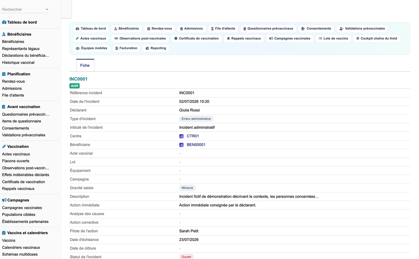Image resolution: width=419 pixels, height=259 pixels.
Task: Open Vaccins in the sidebar
Action: tap(9, 241)
